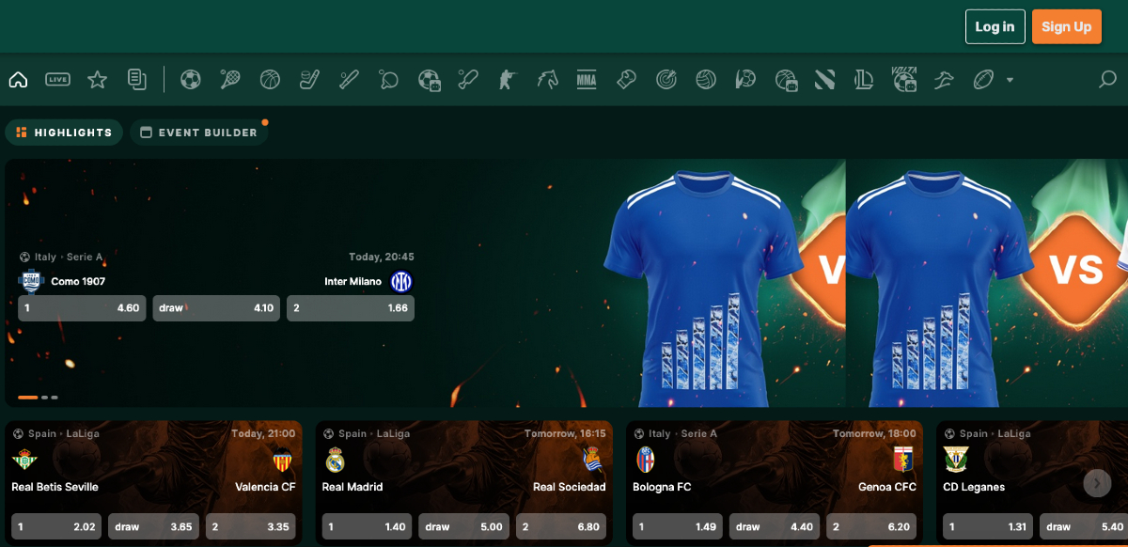1128x547 pixels.
Task: Pick draw 5.00 in Madrid–Sociedad
Action: (463, 526)
